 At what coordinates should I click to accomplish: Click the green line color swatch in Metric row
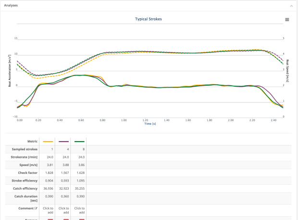point(79,142)
